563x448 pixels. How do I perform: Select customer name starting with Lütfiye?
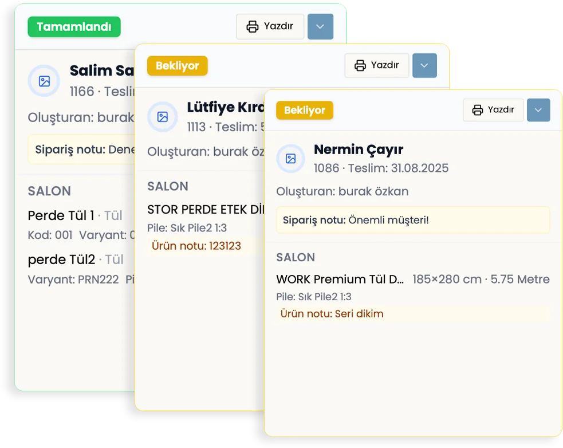tap(226, 107)
